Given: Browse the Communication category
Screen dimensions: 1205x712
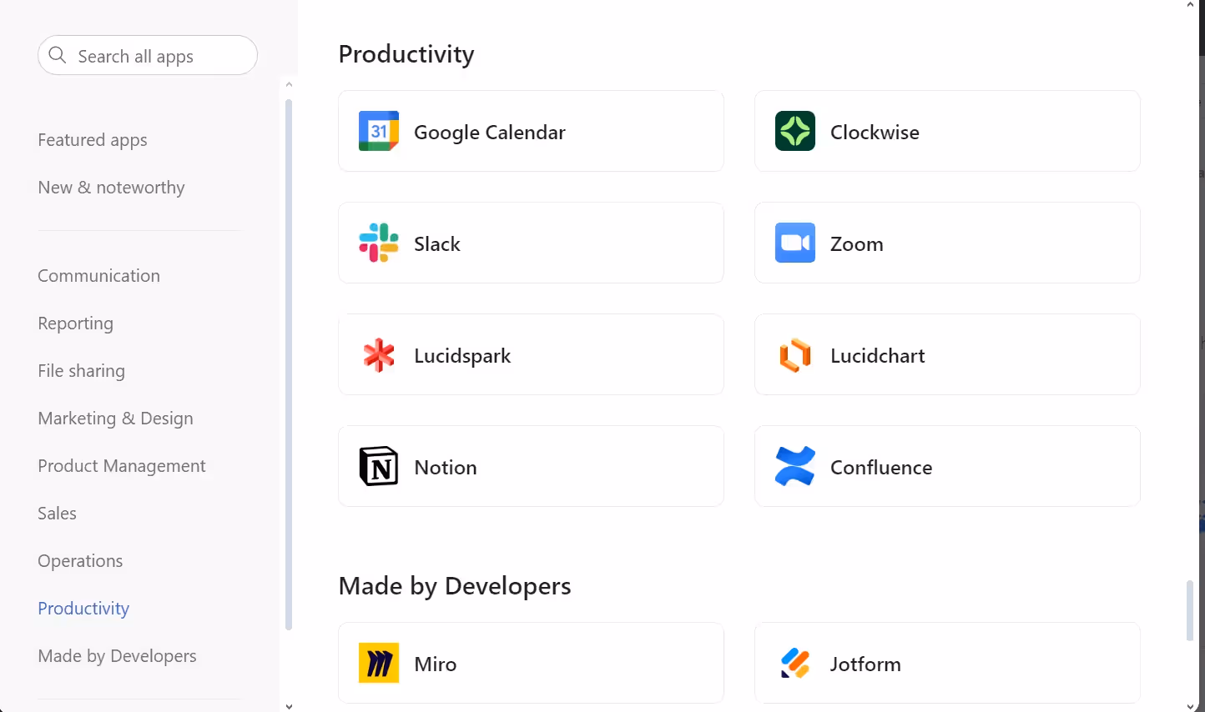Looking at the screenshot, I should (x=98, y=275).
